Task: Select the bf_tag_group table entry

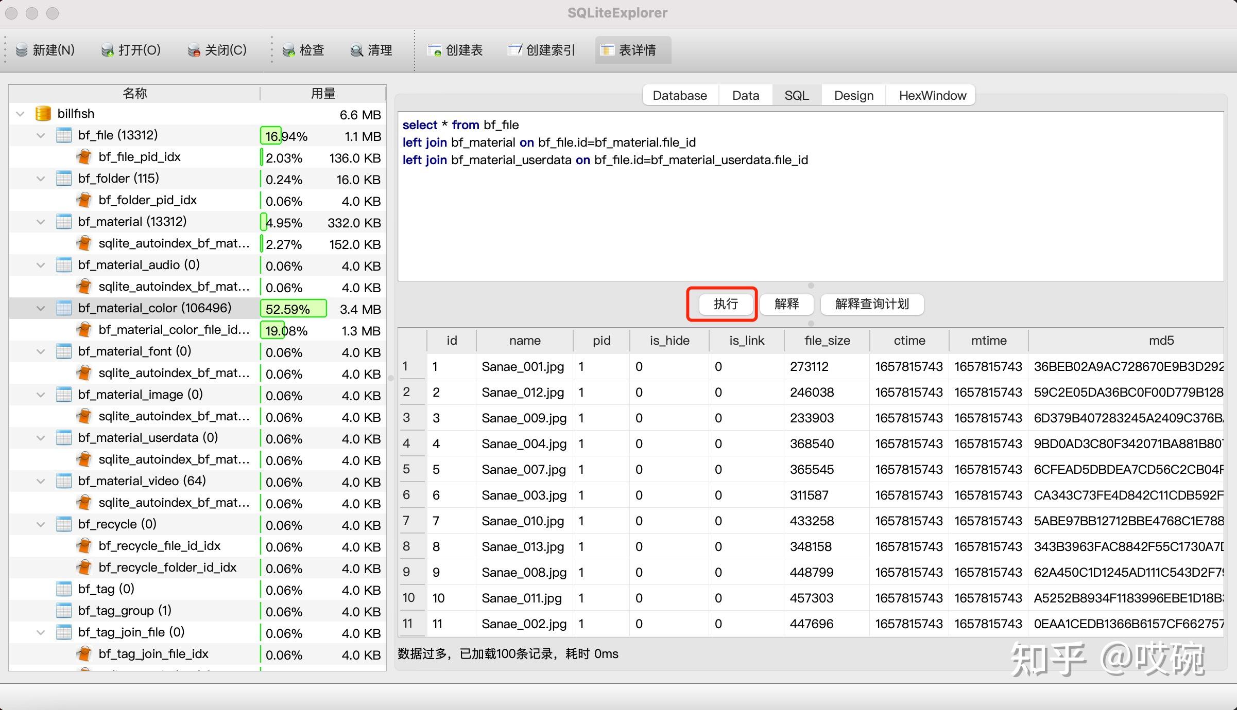Action: pyautogui.click(x=123, y=610)
